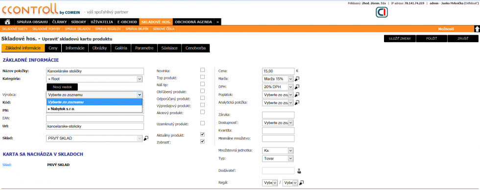
Task: Switch to the Ceny tab
Action: (53, 48)
